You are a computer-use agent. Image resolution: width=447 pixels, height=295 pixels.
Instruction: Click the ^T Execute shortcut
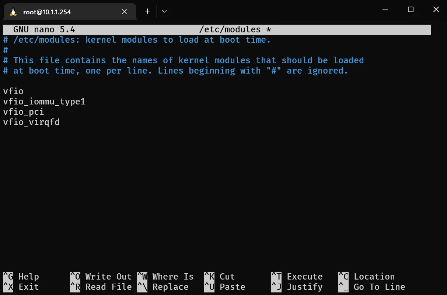(297, 277)
